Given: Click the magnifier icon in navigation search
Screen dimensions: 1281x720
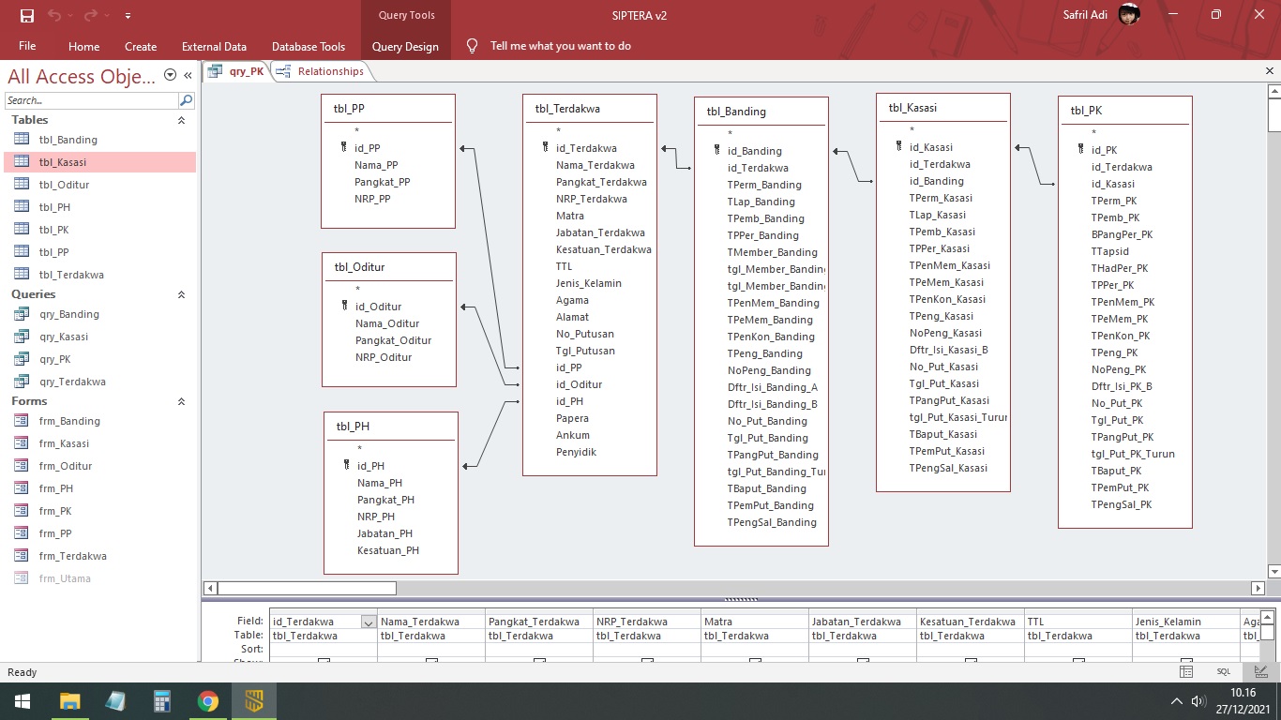Looking at the screenshot, I should pyautogui.click(x=186, y=100).
